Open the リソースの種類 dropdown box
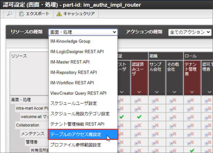The width and height of the screenshot is (213, 153). coord(83,32)
